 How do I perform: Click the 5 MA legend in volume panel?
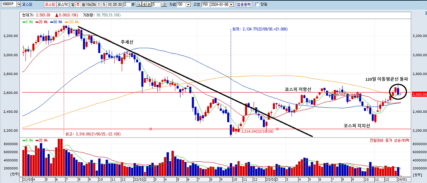click(27, 140)
